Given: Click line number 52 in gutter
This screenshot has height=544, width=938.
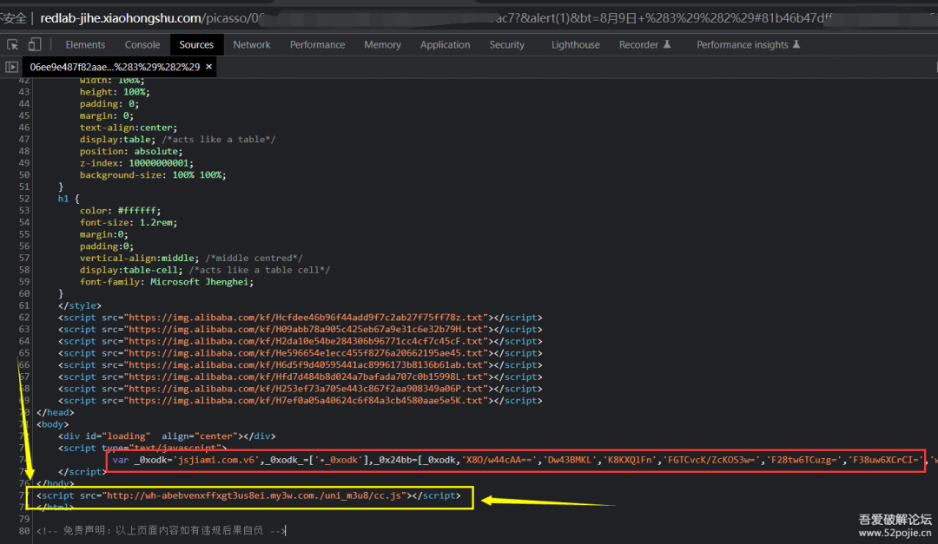Looking at the screenshot, I should click(x=24, y=199).
